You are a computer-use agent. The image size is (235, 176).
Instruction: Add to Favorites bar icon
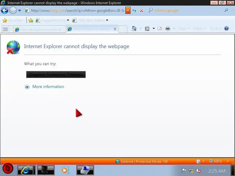pos(31,20)
